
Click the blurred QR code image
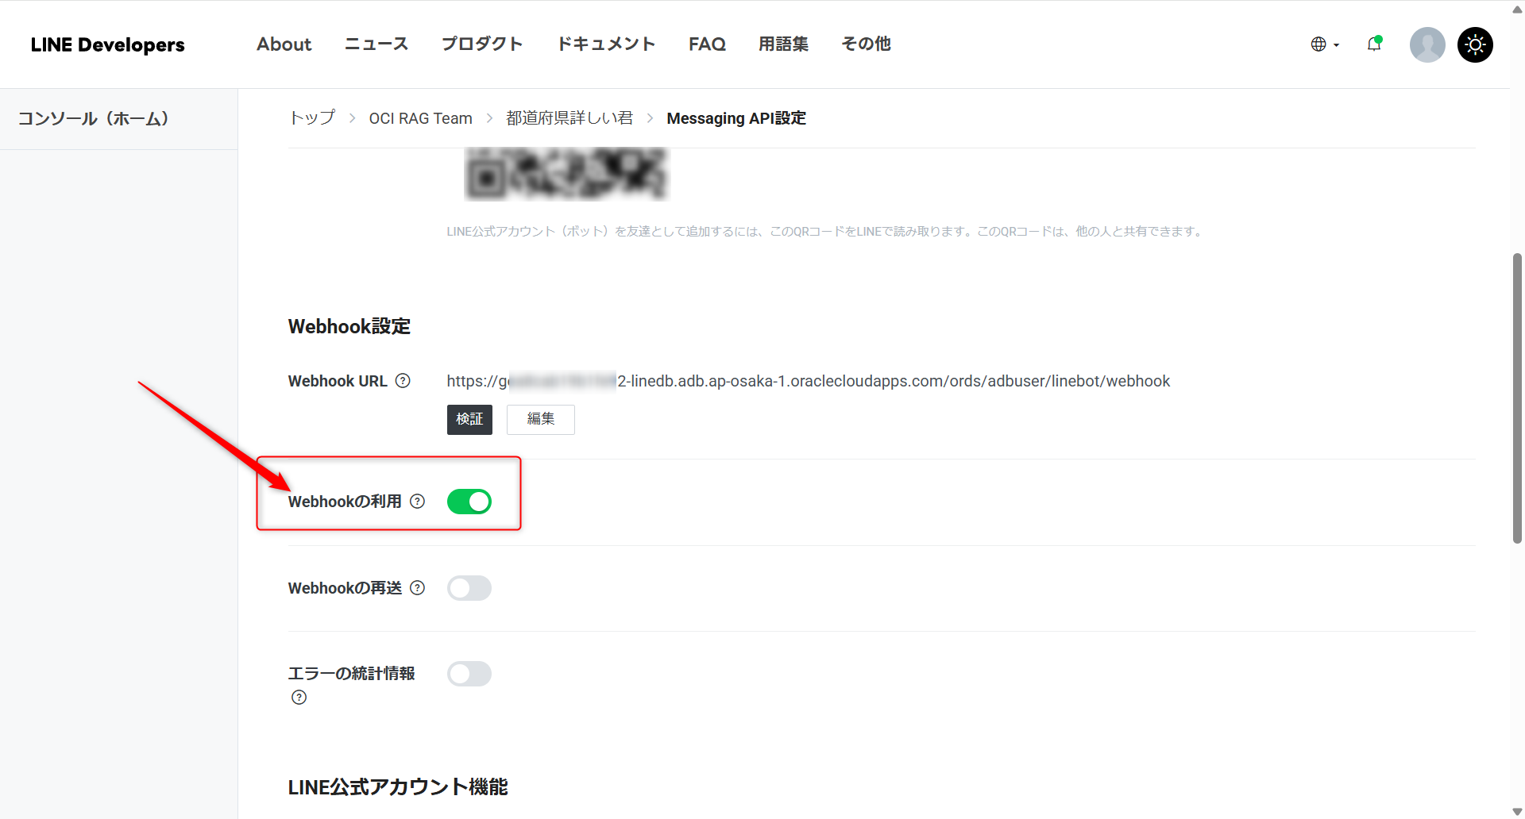pyautogui.click(x=566, y=174)
